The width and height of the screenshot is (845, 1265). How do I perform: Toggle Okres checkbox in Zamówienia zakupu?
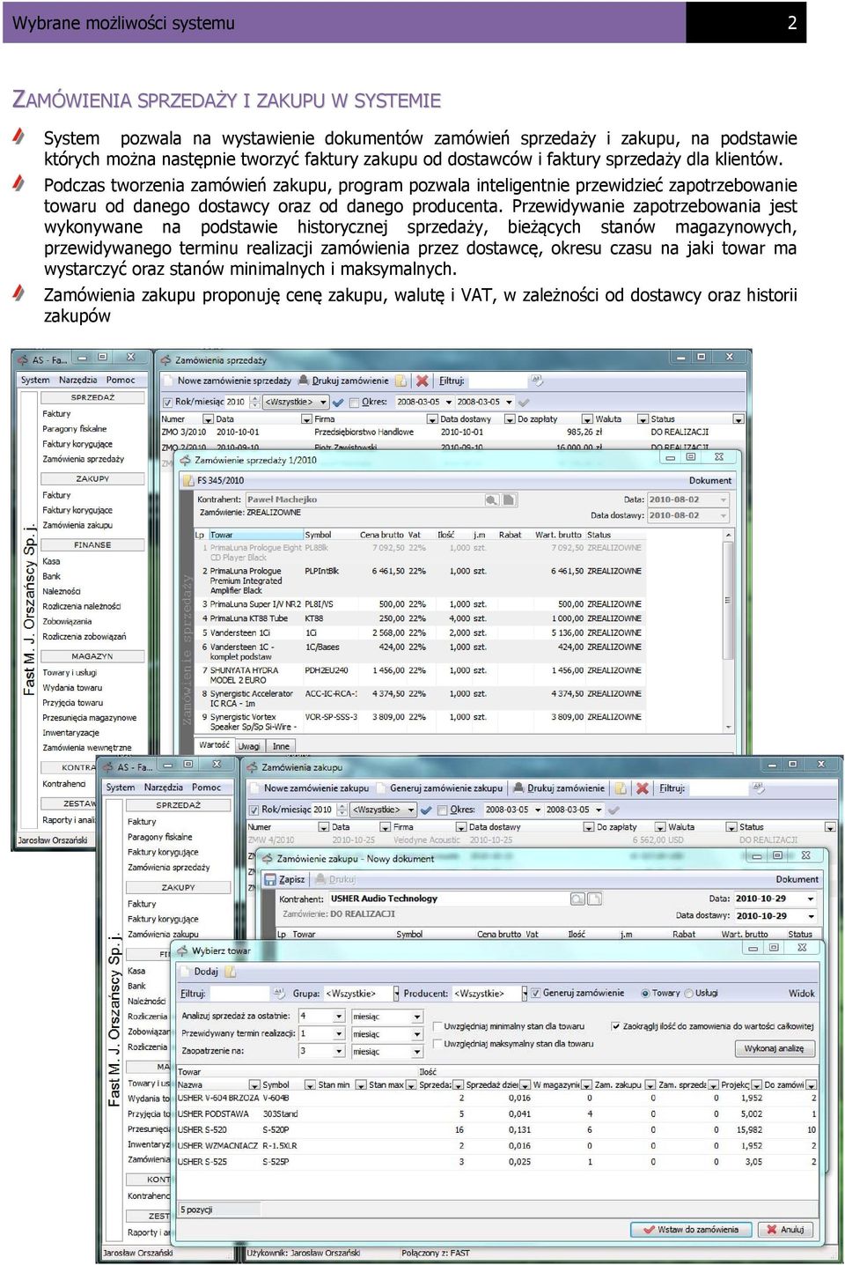(x=442, y=810)
